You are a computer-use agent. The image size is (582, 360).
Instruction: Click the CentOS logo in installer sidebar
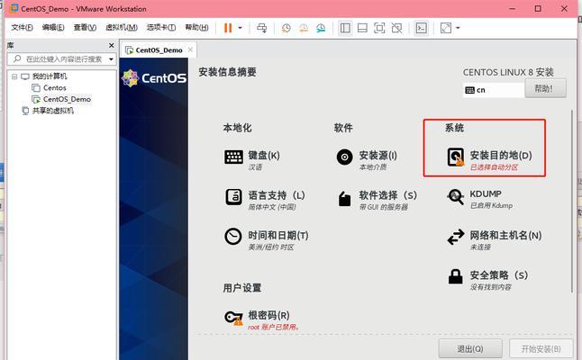click(154, 78)
